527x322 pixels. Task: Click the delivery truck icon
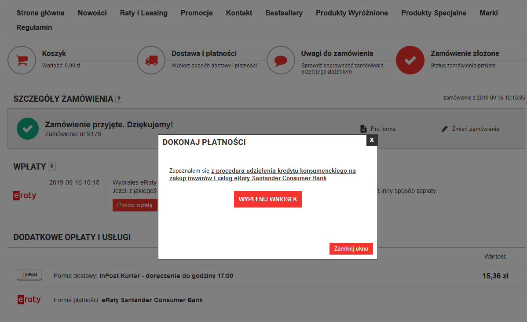click(151, 60)
